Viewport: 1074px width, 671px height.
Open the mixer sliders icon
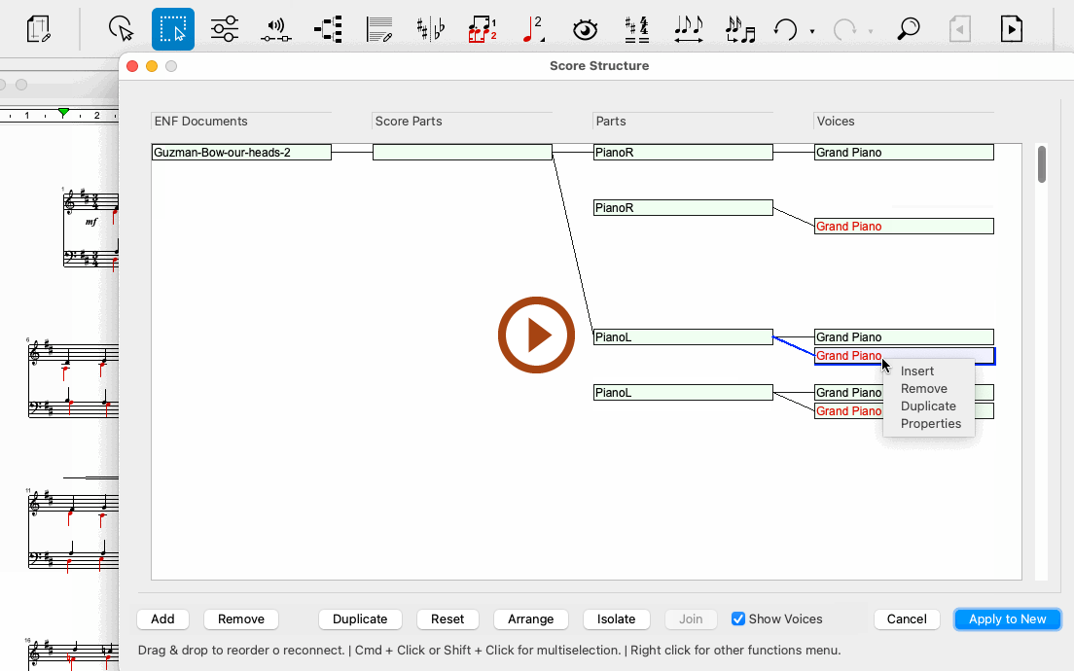tap(225, 29)
